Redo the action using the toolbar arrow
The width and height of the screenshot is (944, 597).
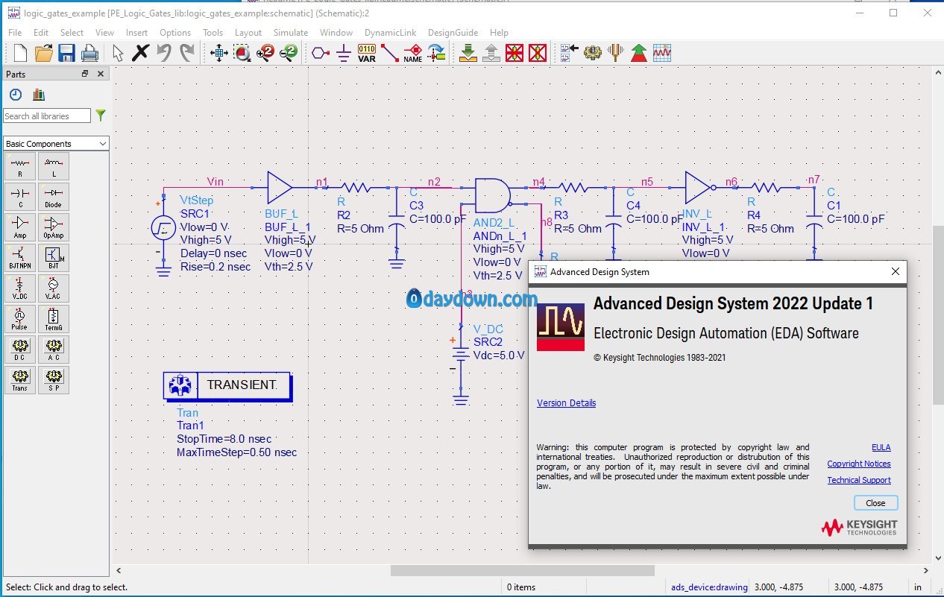187,53
